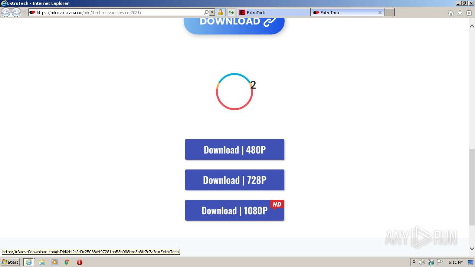This screenshot has width=475, height=267.
Task: Click the browser Forward arrow button
Action: coord(16,12)
